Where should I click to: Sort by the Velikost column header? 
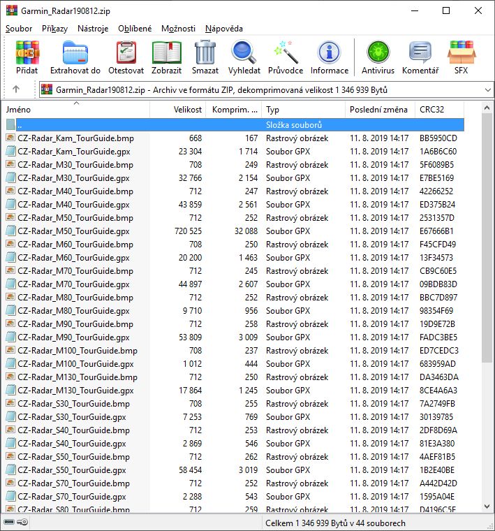tap(177, 110)
